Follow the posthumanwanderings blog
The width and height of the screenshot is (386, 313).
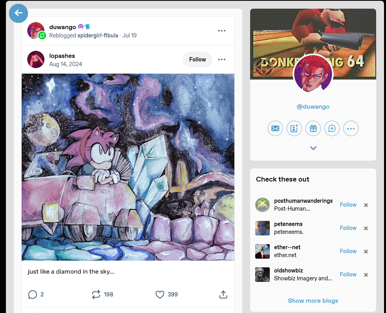[x=348, y=205]
